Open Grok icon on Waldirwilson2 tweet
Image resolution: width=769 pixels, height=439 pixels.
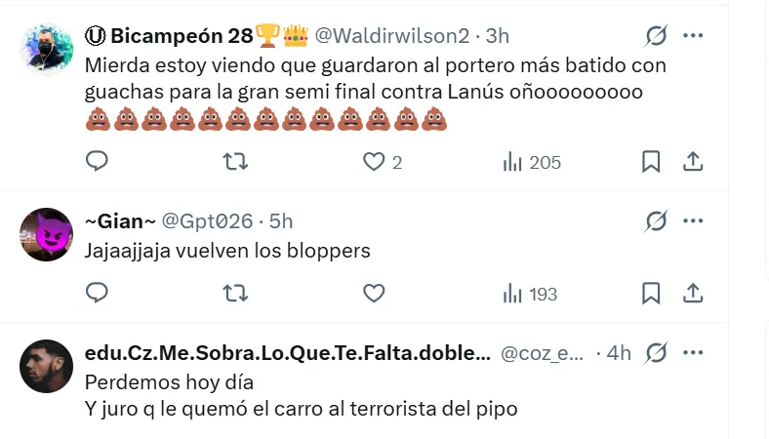coord(656,36)
